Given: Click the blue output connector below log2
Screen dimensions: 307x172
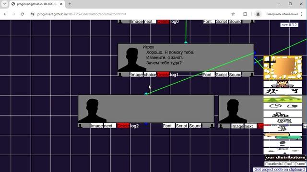Looking at the screenshot, I should click(146, 124).
